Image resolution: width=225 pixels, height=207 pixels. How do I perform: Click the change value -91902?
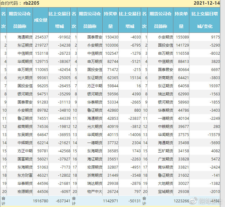[64, 37]
